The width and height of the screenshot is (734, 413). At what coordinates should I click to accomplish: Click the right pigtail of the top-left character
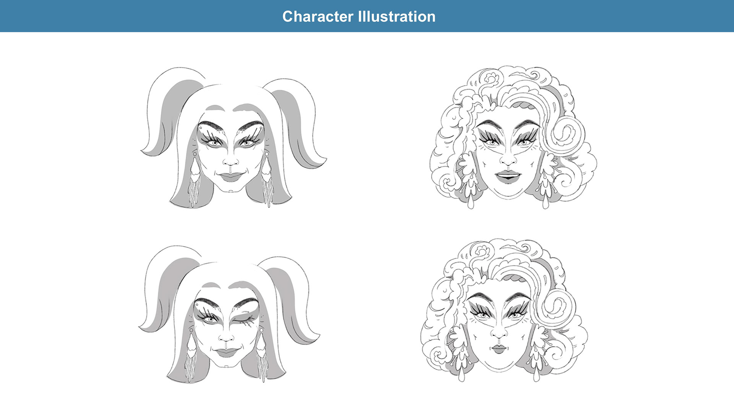[x=296, y=122]
